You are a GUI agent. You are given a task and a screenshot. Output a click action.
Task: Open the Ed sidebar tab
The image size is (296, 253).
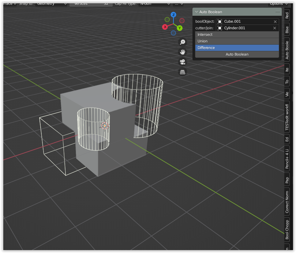coord(287,139)
